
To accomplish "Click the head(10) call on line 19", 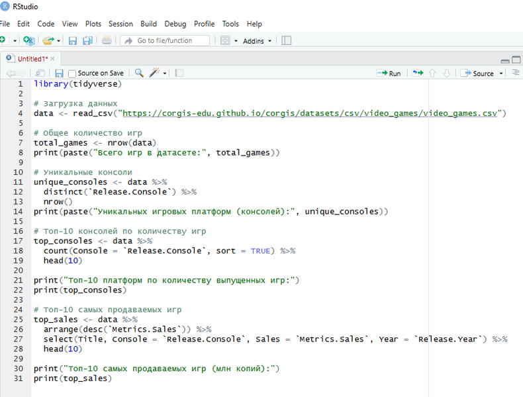I will (x=63, y=261).
